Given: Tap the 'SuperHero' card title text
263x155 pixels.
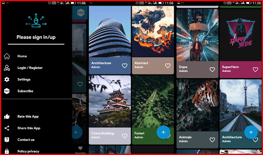Looking at the screenshot, I should tap(231, 67).
